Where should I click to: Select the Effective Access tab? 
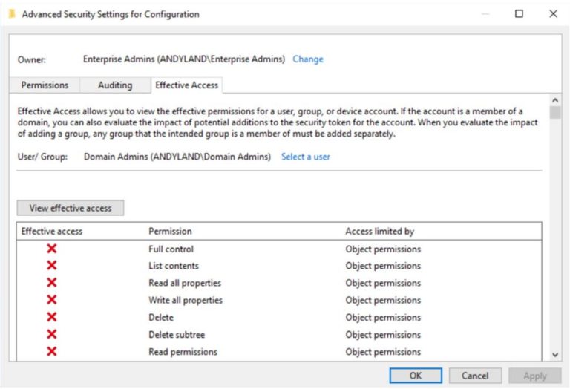[186, 85]
